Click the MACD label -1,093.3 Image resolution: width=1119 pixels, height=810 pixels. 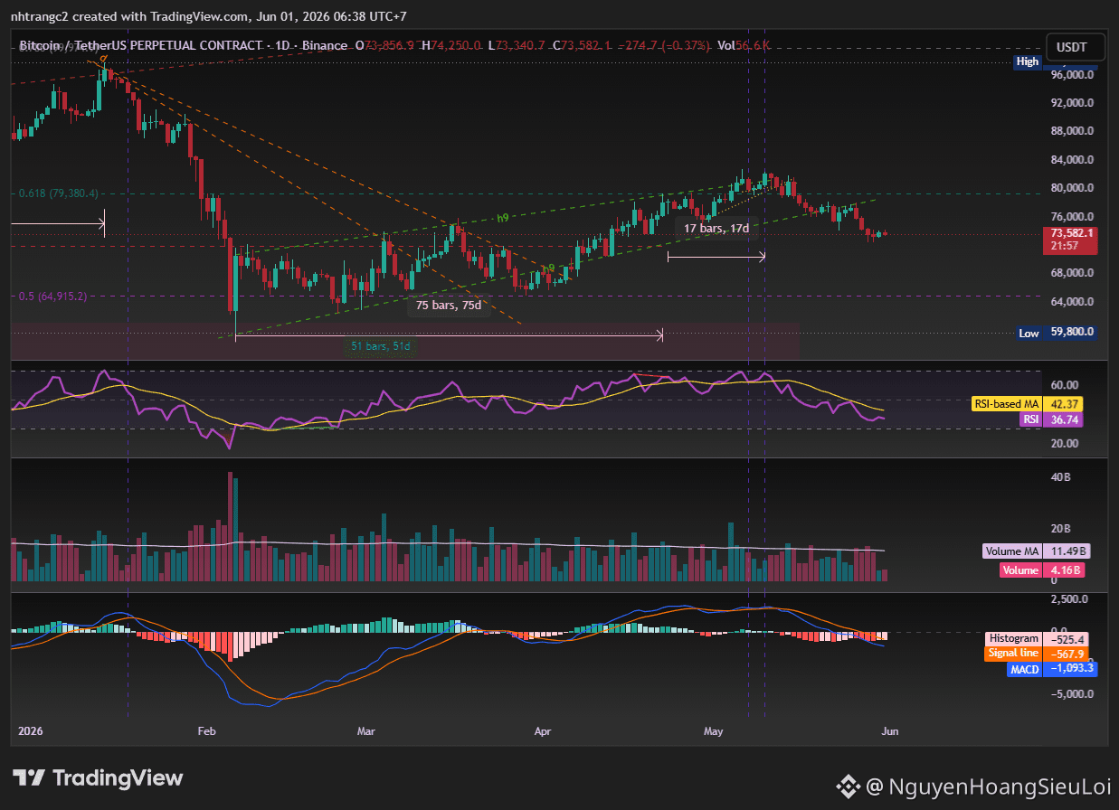(x=1070, y=668)
